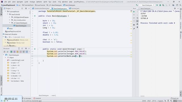Image resolution: width=182 pixels, height=102 pixels.
Task: Click memory indicator in status bar
Action: pyautogui.click(x=177, y=101)
